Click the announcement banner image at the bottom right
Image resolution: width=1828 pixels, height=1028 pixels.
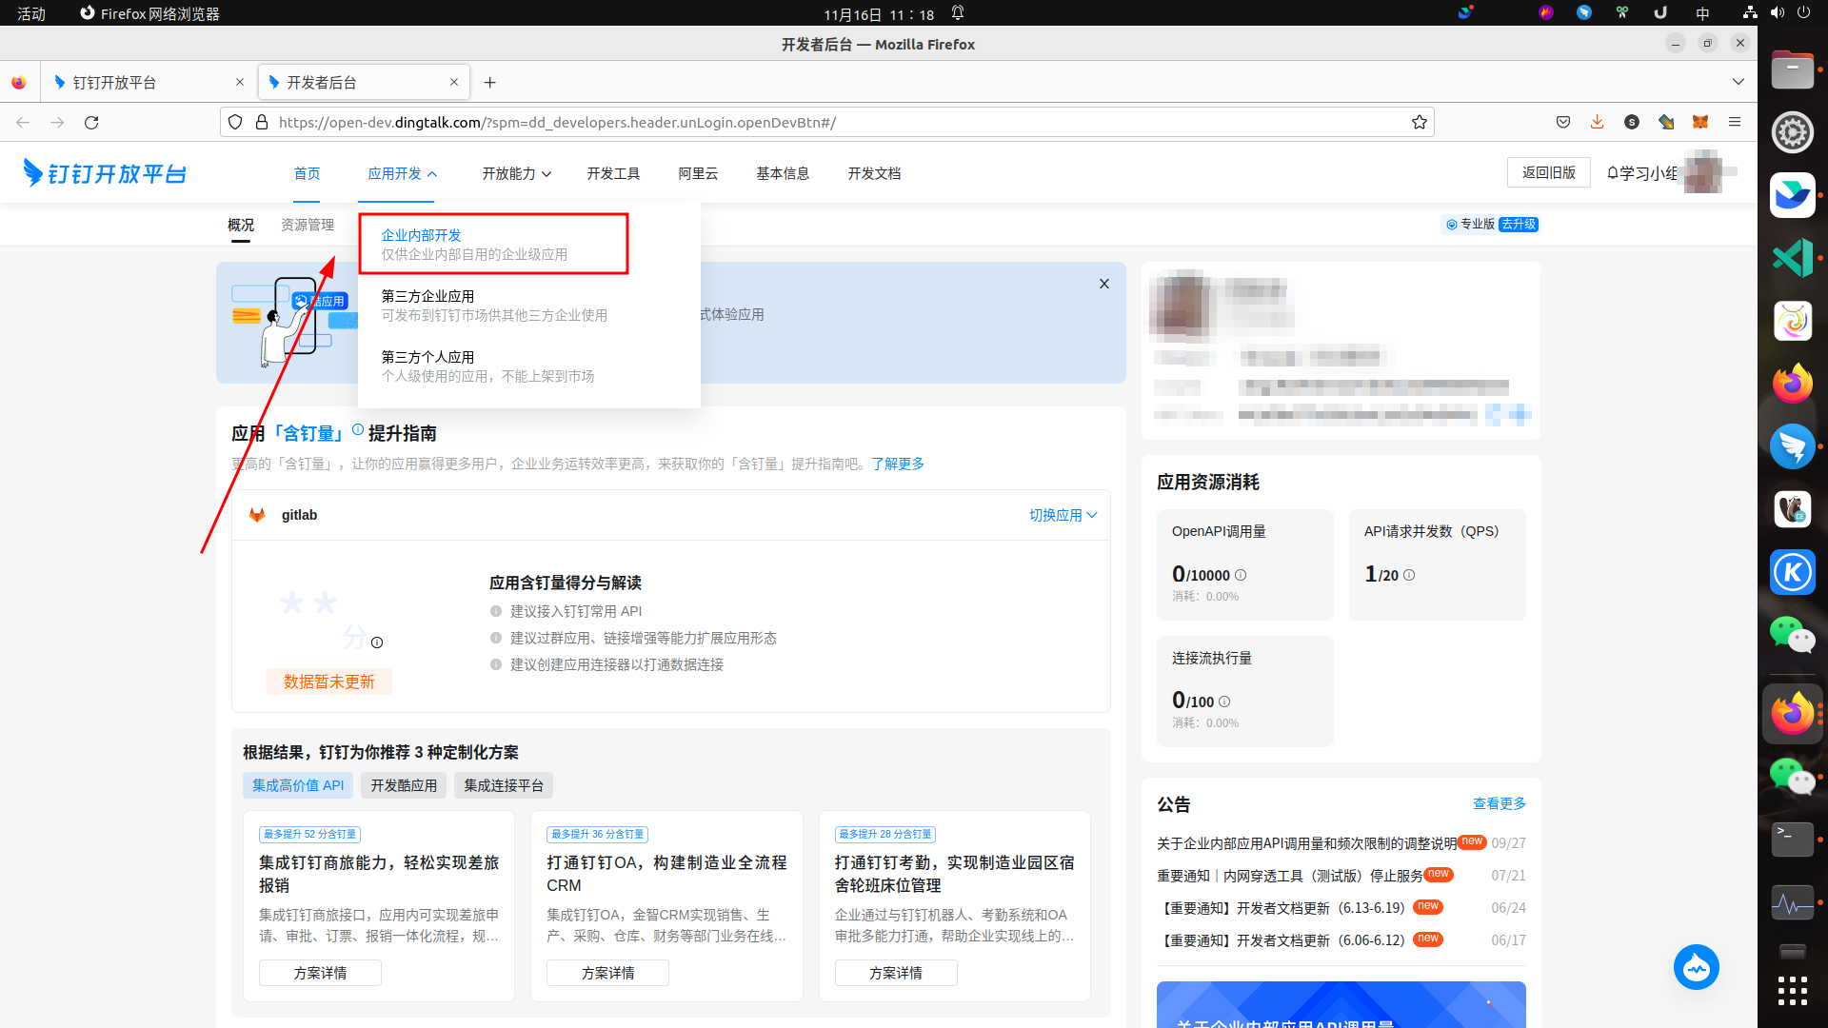[x=1341, y=1004]
